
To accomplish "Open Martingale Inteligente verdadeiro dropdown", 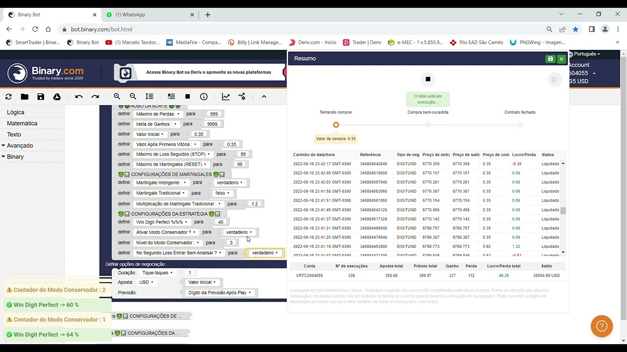I will tap(229, 183).
